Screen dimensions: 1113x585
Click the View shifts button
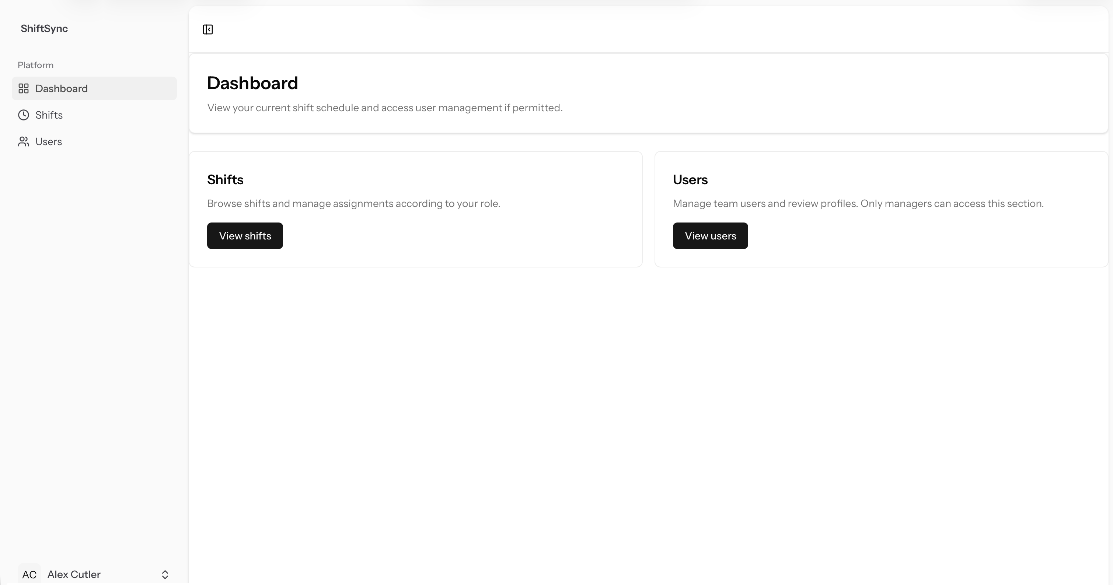coord(245,236)
